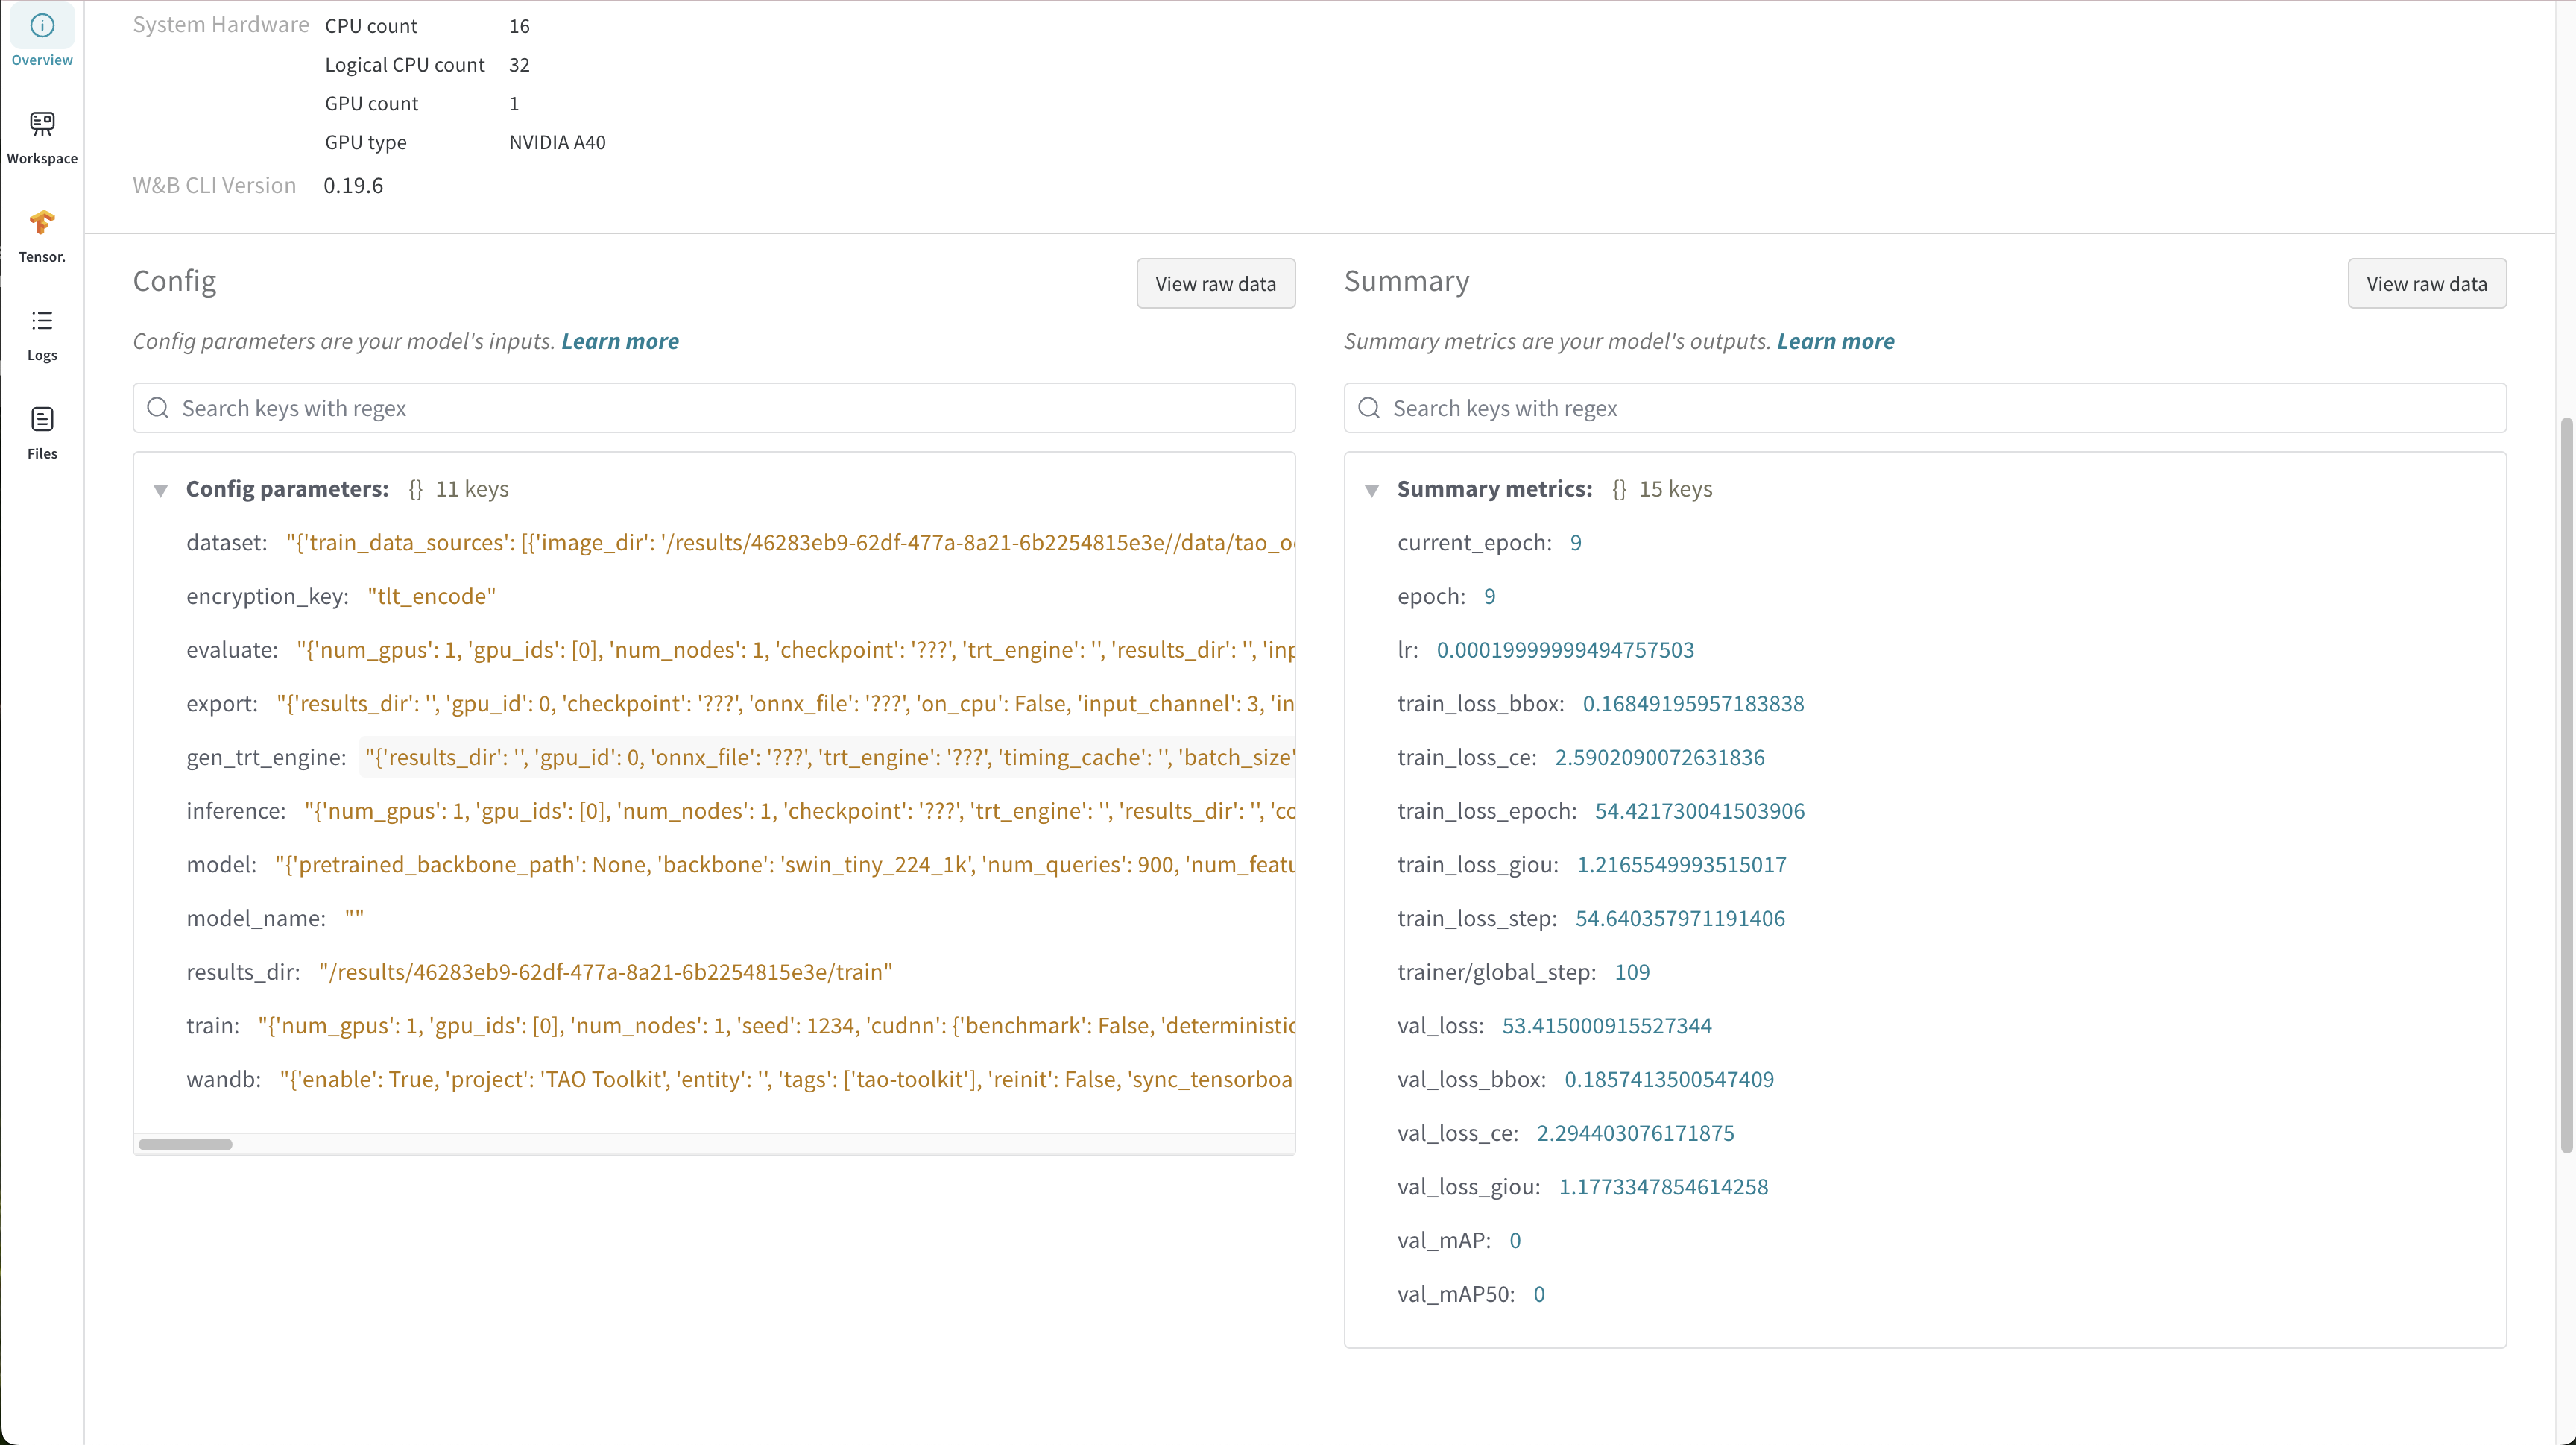Collapse the Summary metrics tree
Image resolution: width=2576 pixels, height=1445 pixels.
pos(1372,491)
